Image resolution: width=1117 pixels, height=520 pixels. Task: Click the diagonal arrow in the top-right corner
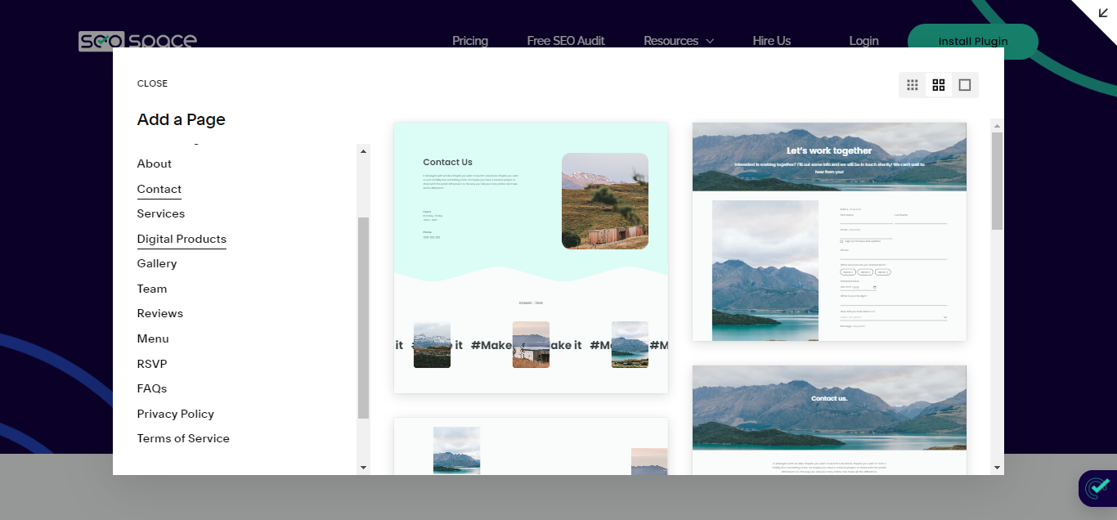(x=1104, y=13)
